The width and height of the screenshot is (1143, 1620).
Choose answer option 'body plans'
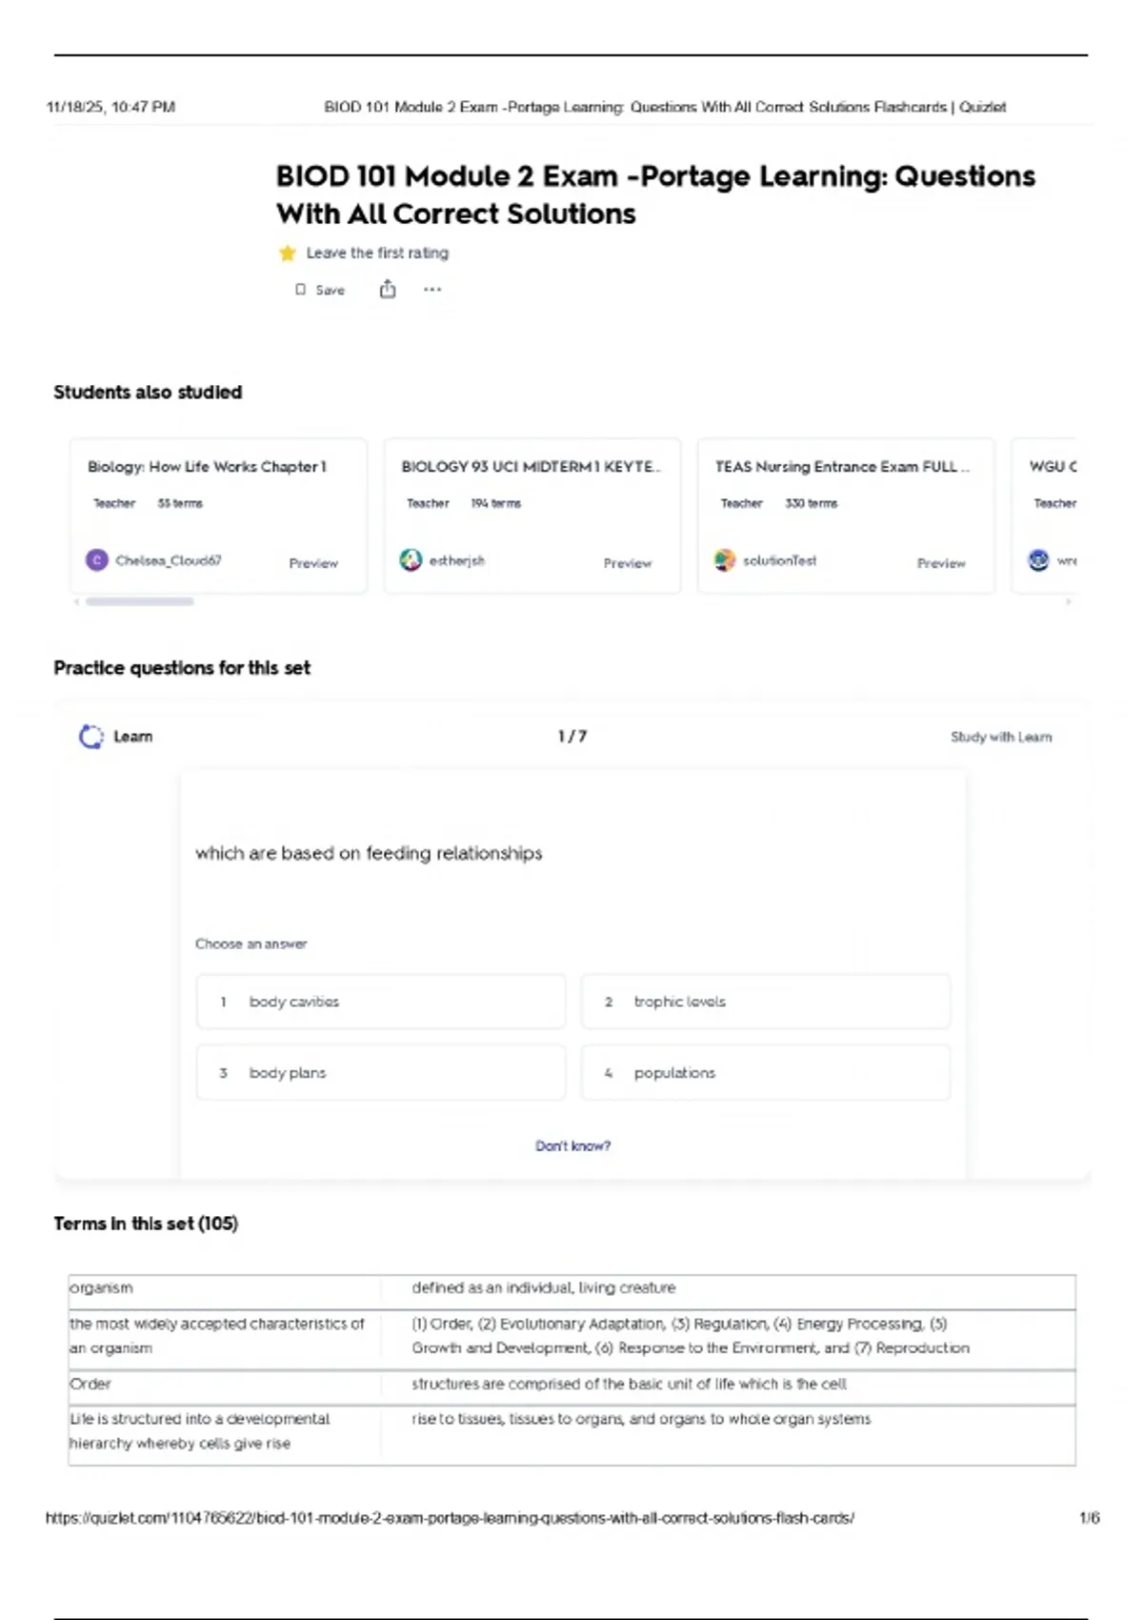[x=381, y=1073]
